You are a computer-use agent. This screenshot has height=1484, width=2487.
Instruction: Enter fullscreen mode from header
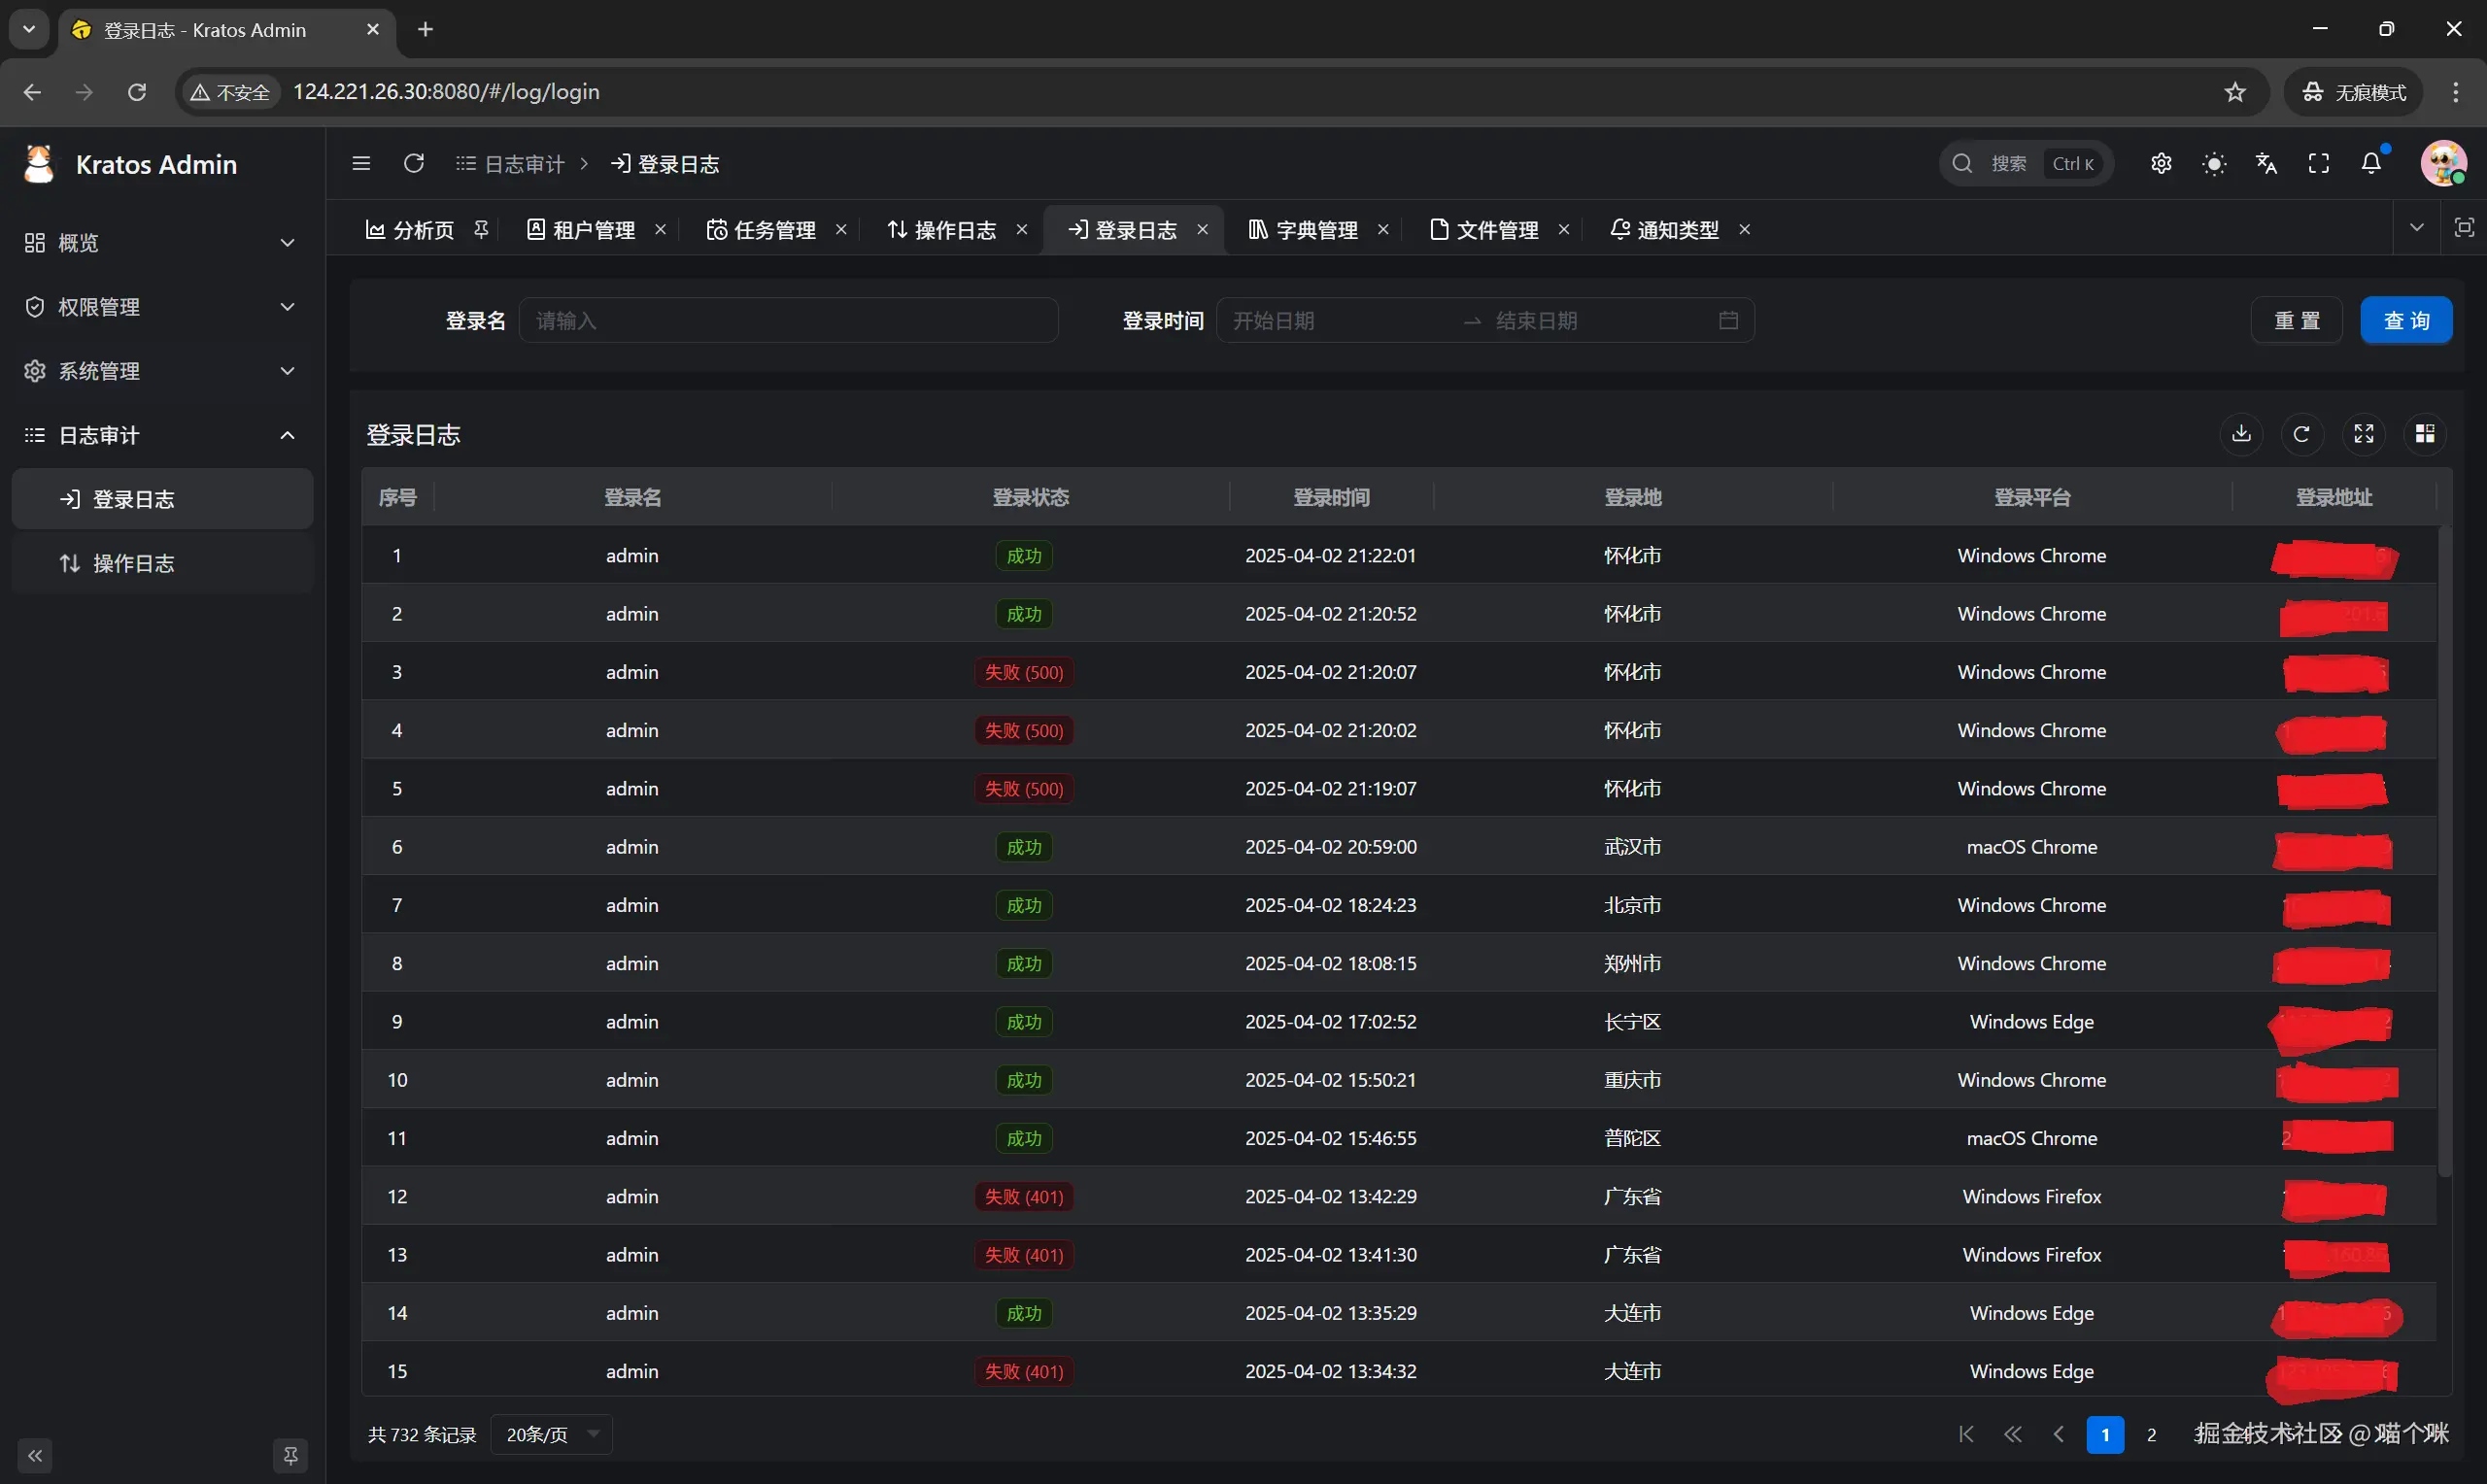(2319, 164)
